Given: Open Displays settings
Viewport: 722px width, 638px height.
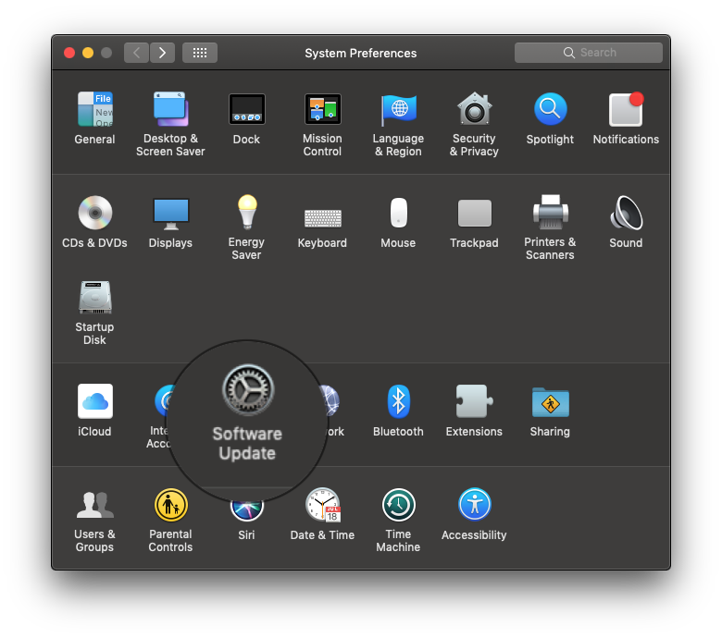Looking at the screenshot, I should [x=170, y=214].
